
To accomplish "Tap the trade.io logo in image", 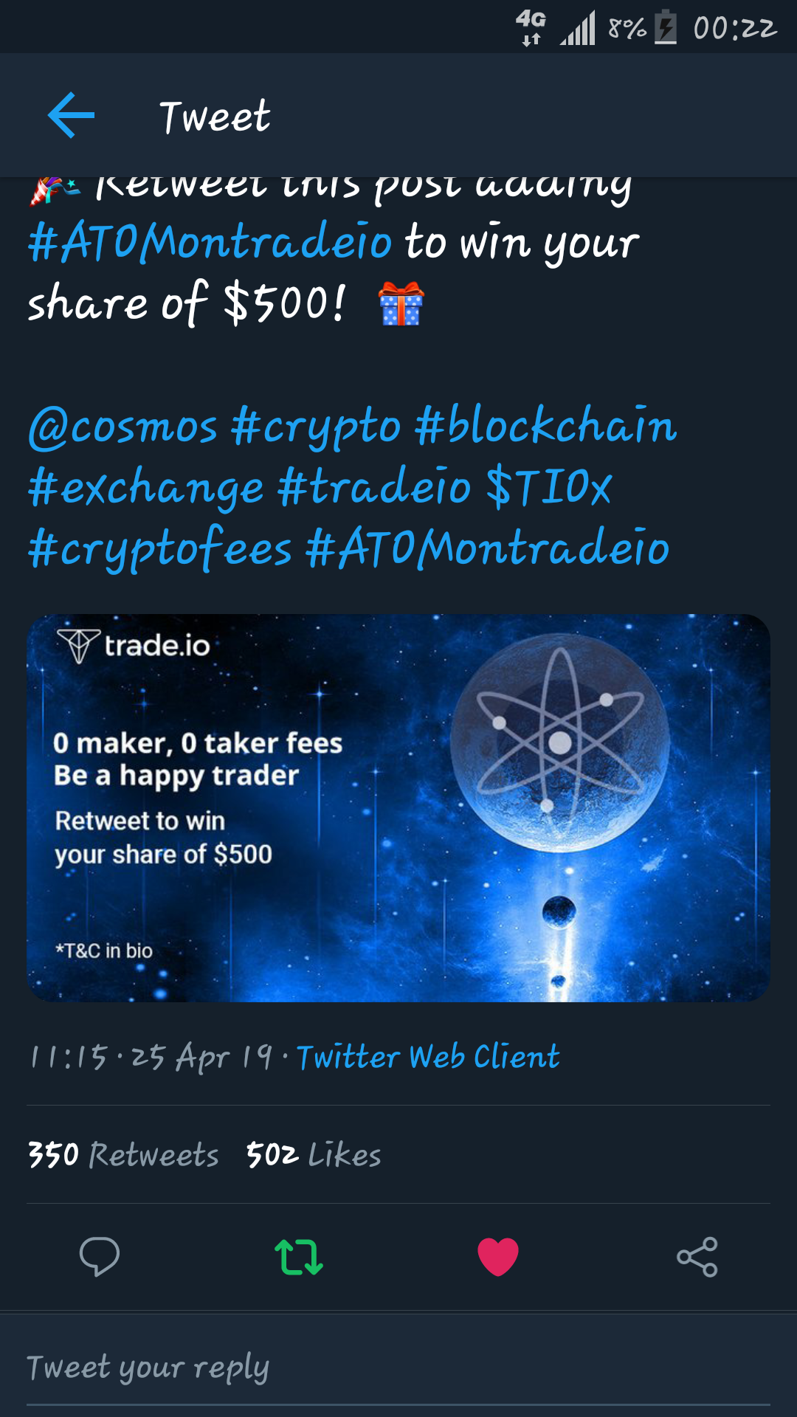I will [x=134, y=646].
